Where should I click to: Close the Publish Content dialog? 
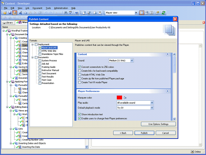tap(175, 19)
